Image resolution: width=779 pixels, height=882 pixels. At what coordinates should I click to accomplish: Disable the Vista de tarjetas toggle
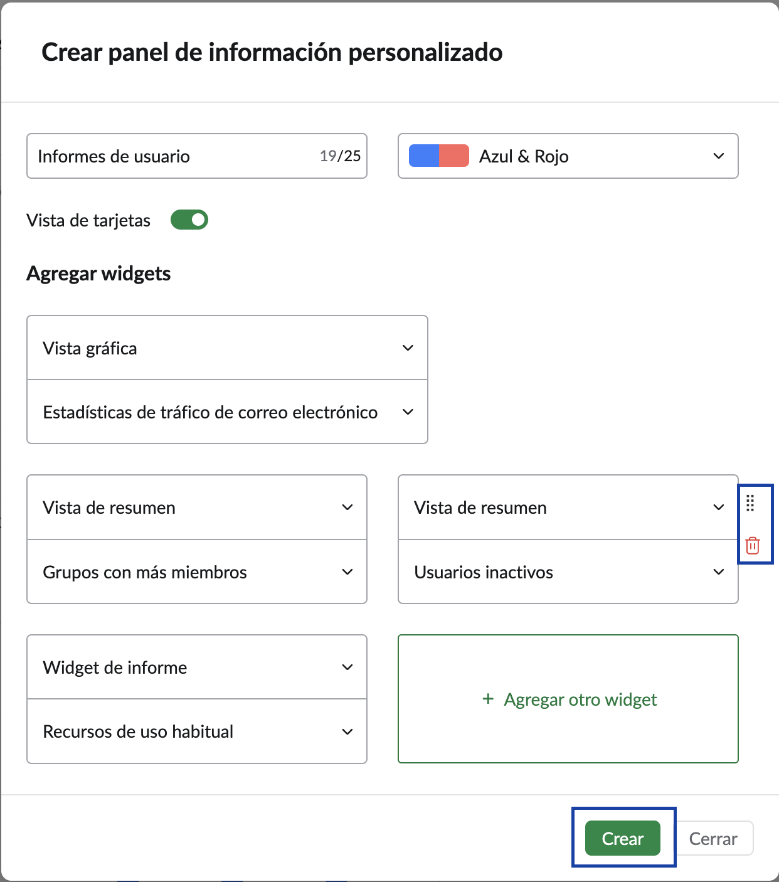pos(189,220)
